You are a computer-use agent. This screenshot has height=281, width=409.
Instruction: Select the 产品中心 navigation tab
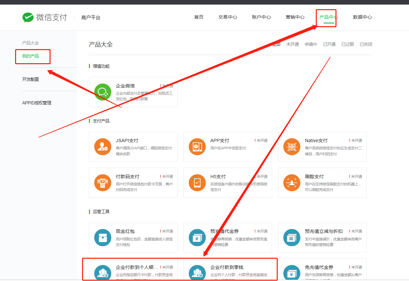click(329, 17)
